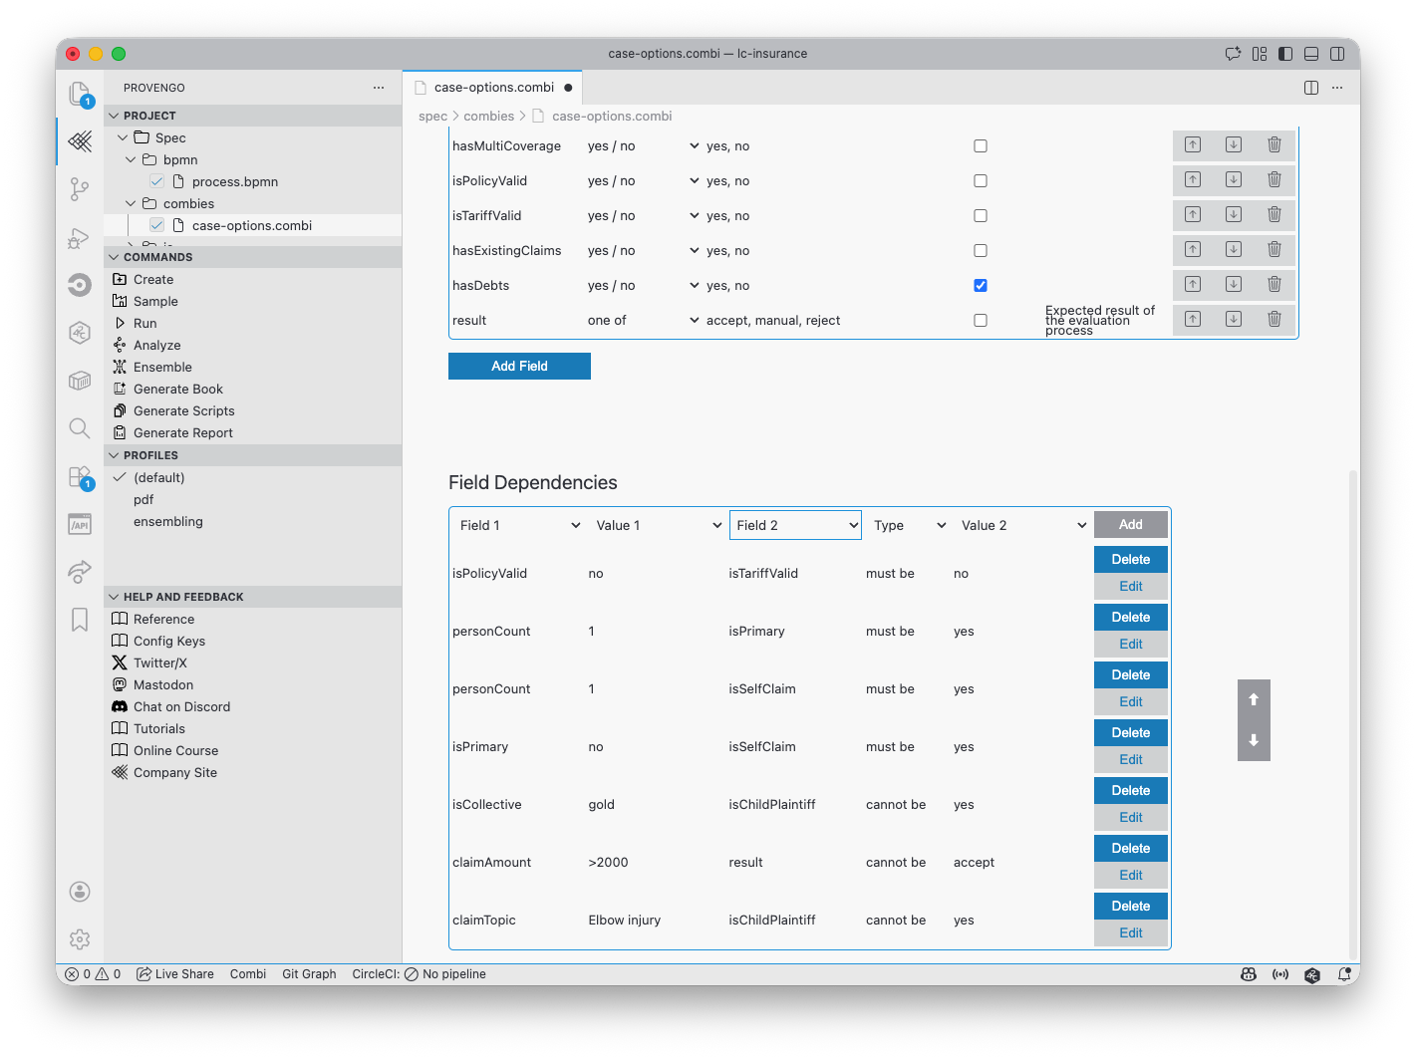Viewport: 1416px width, 1059px height.
Task: Move the result field down
Action: pos(1233,320)
